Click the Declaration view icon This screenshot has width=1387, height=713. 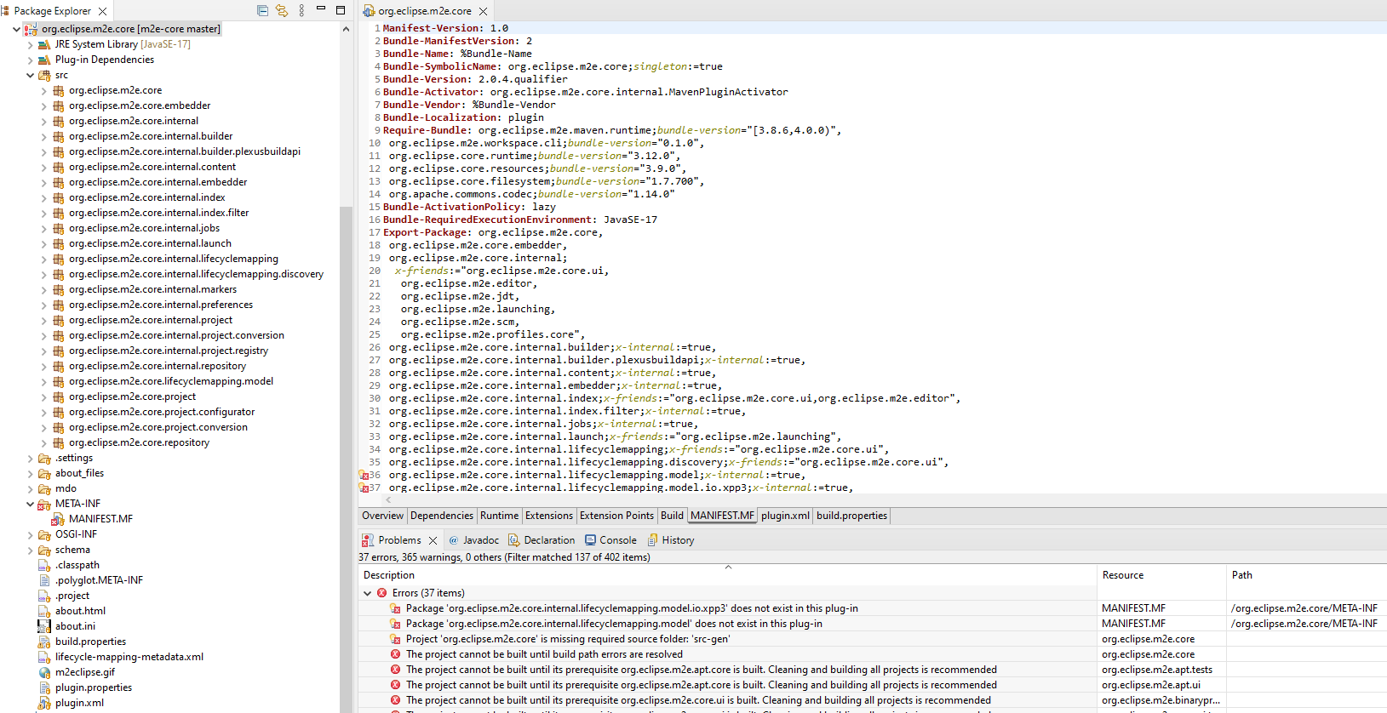[513, 540]
